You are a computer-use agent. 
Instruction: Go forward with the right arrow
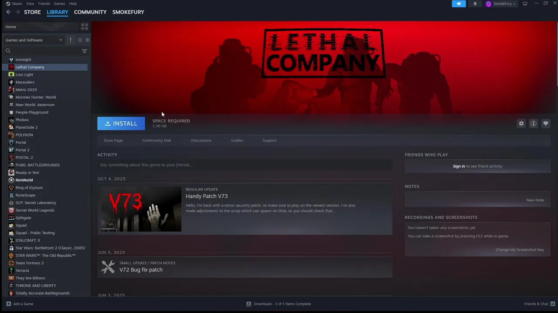pos(17,12)
